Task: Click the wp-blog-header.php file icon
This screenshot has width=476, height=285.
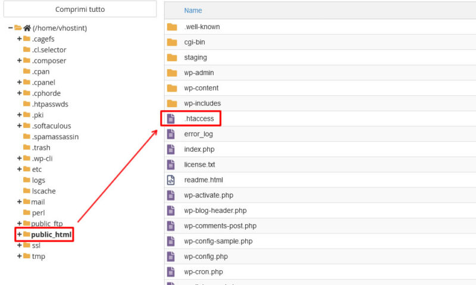Action: (171, 211)
